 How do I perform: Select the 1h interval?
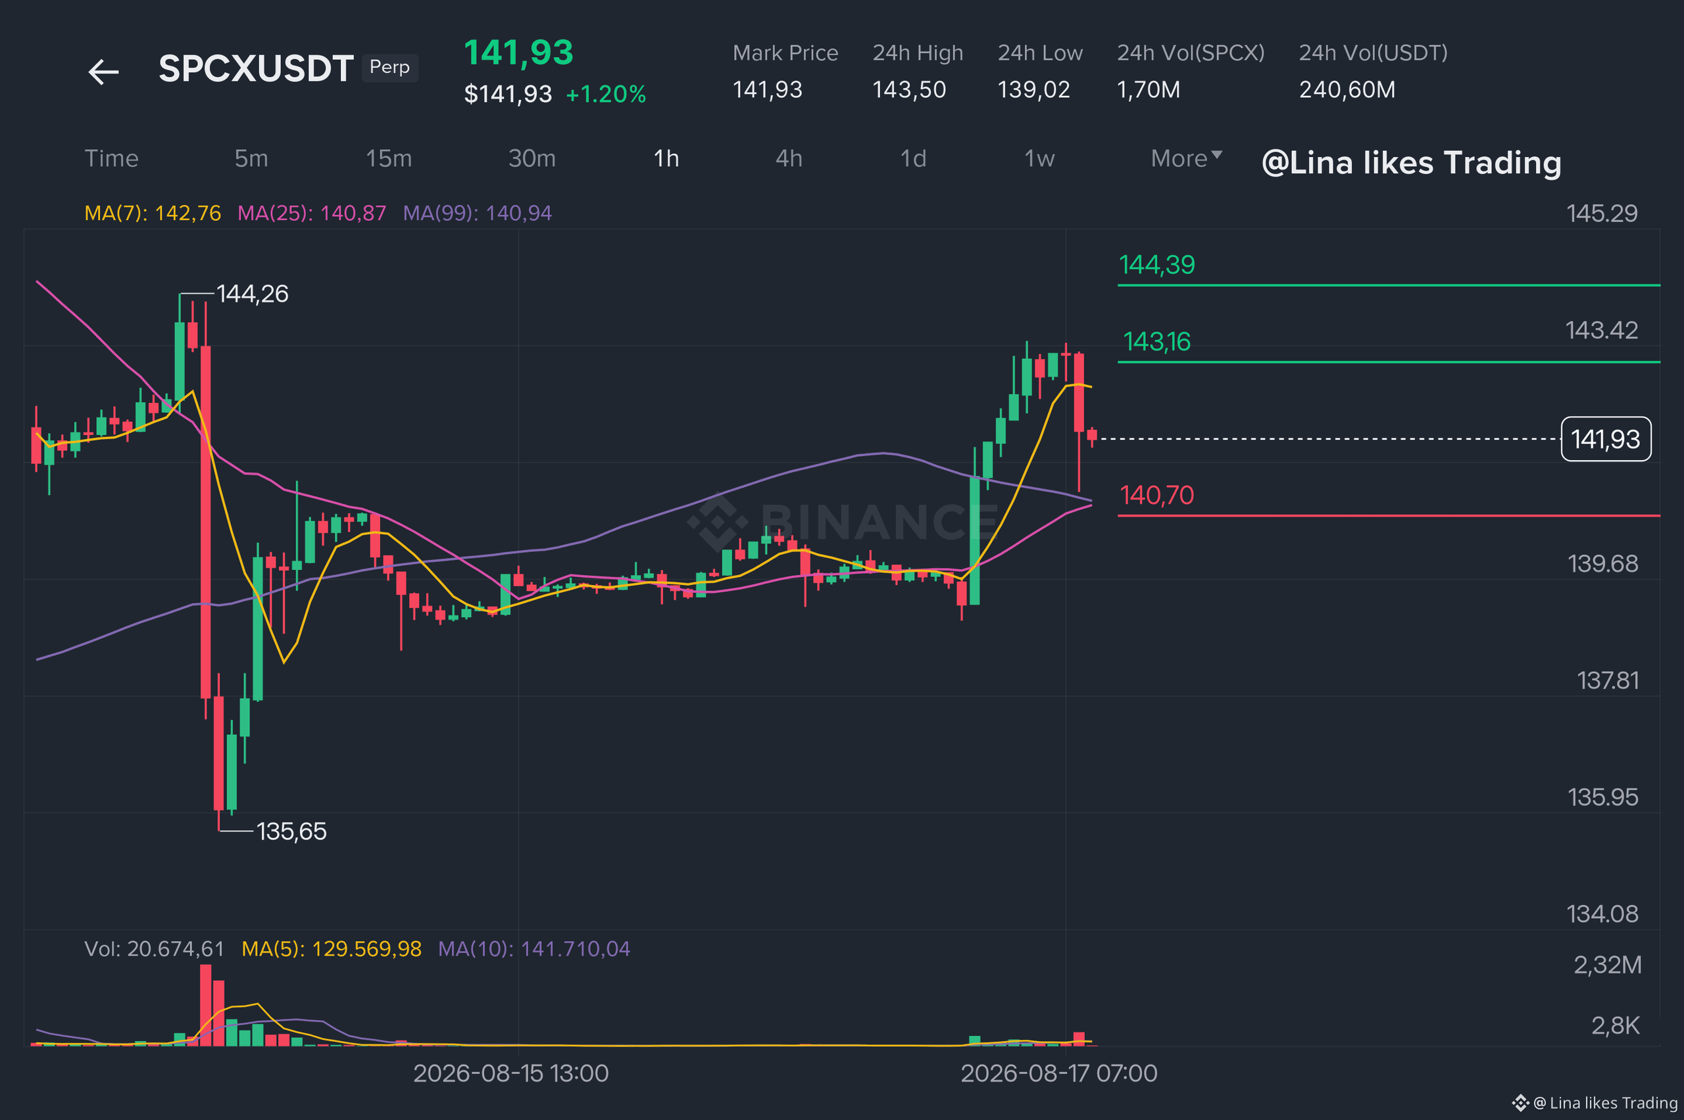[666, 158]
